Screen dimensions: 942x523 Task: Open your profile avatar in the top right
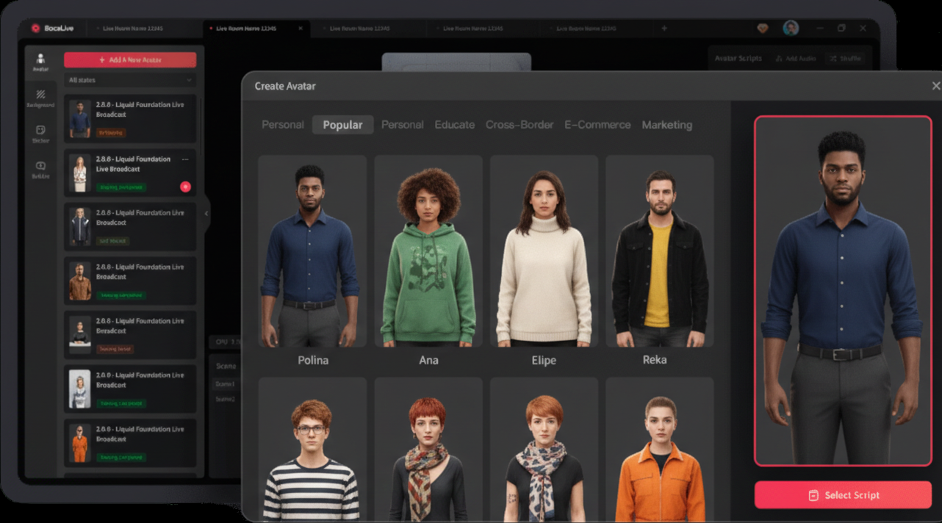coord(791,27)
